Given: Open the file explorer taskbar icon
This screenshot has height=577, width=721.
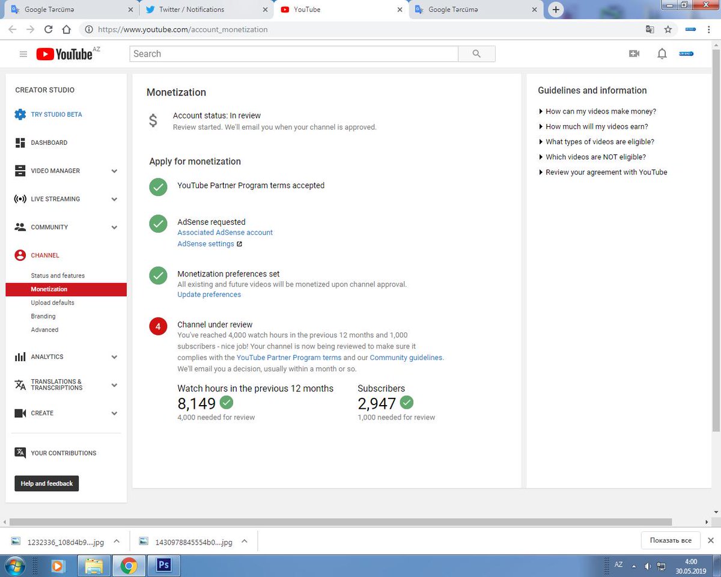Looking at the screenshot, I should point(93,566).
